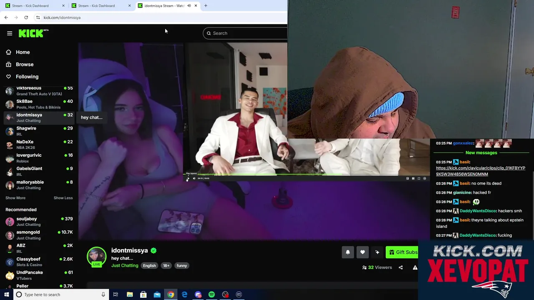Open Spotify from the taskbar
Image resolution: width=534 pixels, height=300 pixels.
(212, 295)
